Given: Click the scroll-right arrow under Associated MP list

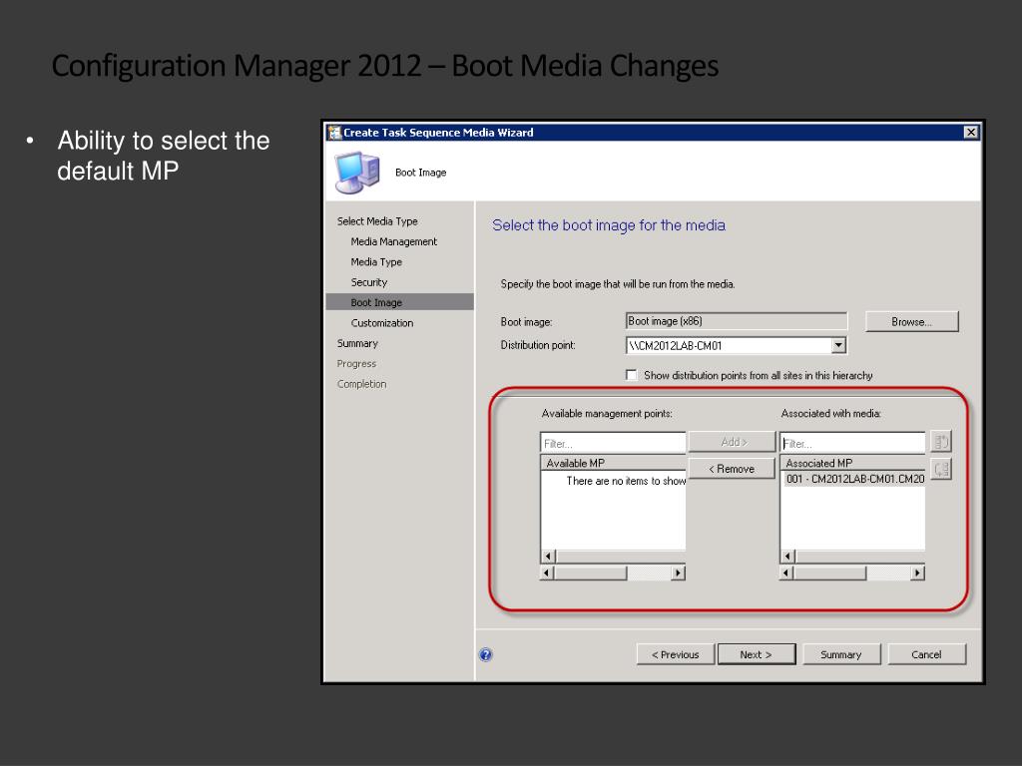Looking at the screenshot, I should coord(918,574).
